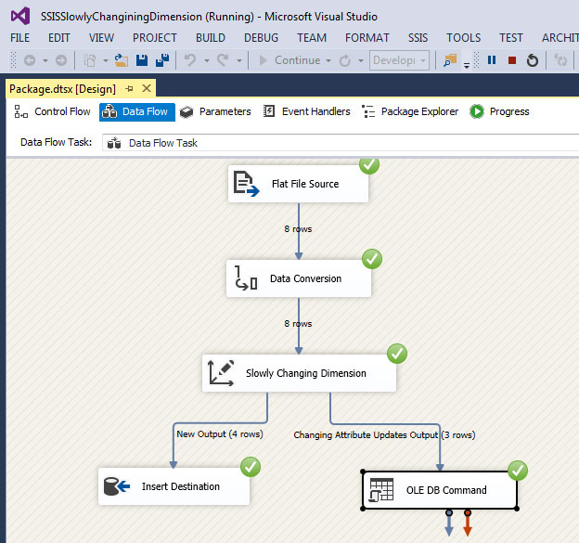Open the TEAM menu
Viewport: 579px width, 543px height.
[x=312, y=38]
